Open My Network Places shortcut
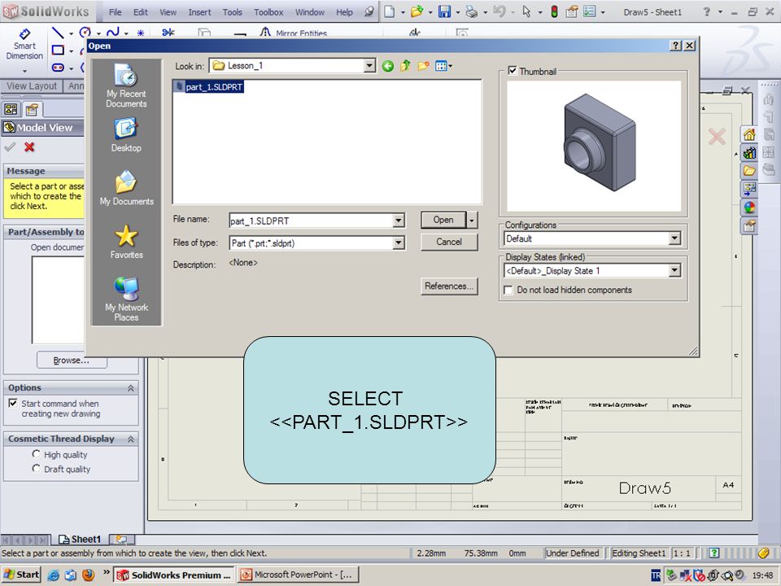781x586 pixels. [x=126, y=299]
